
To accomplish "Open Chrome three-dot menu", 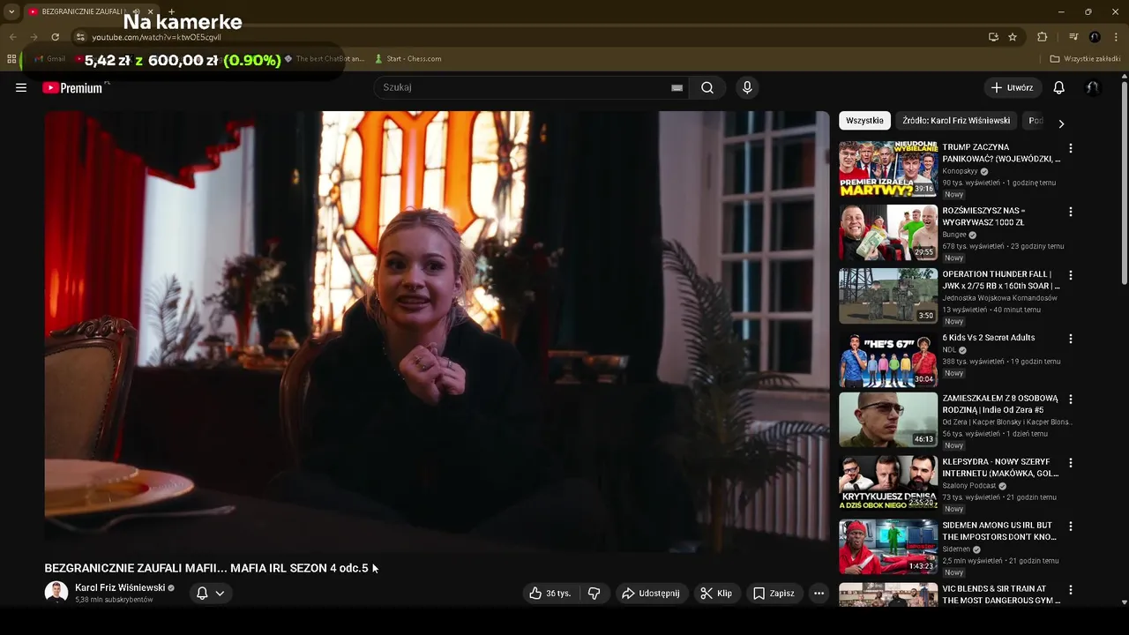I will pyautogui.click(x=1117, y=37).
